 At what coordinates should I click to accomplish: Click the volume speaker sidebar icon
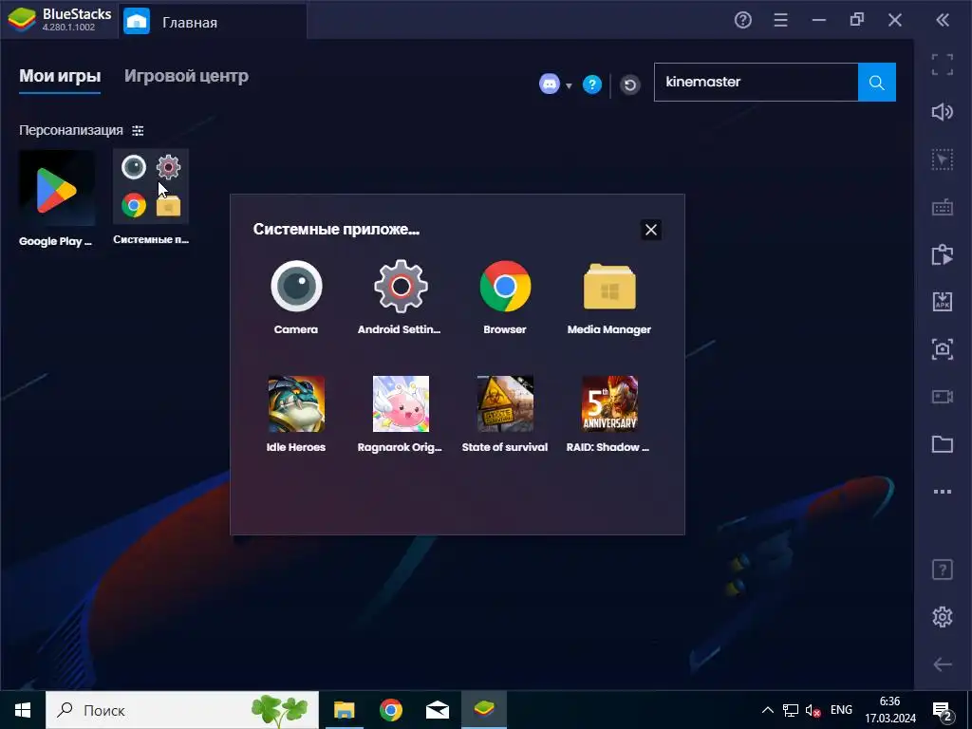pyautogui.click(x=943, y=112)
